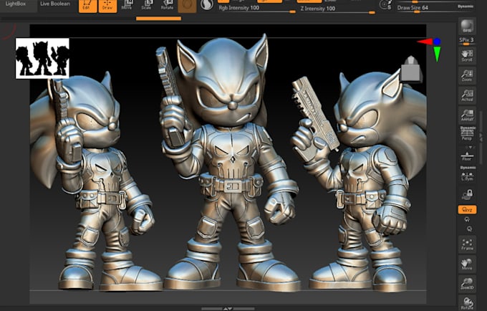Toggle Persp perspective view
The image size is (487, 311).
[x=467, y=133]
